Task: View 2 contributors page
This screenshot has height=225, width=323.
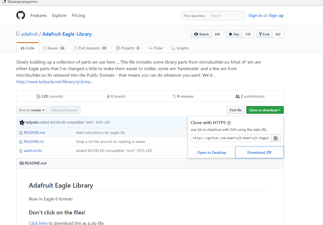Action: click(250, 96)
